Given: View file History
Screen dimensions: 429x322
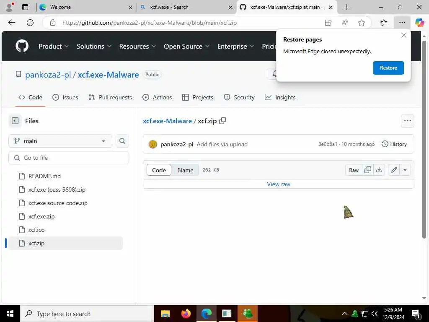Looking at the screenshot, I should click(x=394, y=144).
